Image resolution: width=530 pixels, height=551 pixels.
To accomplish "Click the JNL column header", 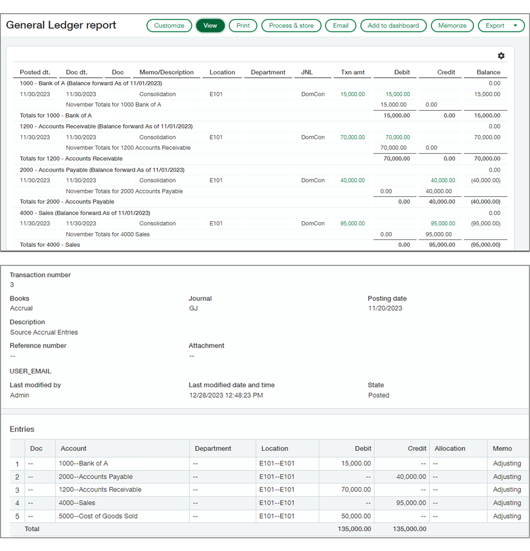I will point(307,72).
